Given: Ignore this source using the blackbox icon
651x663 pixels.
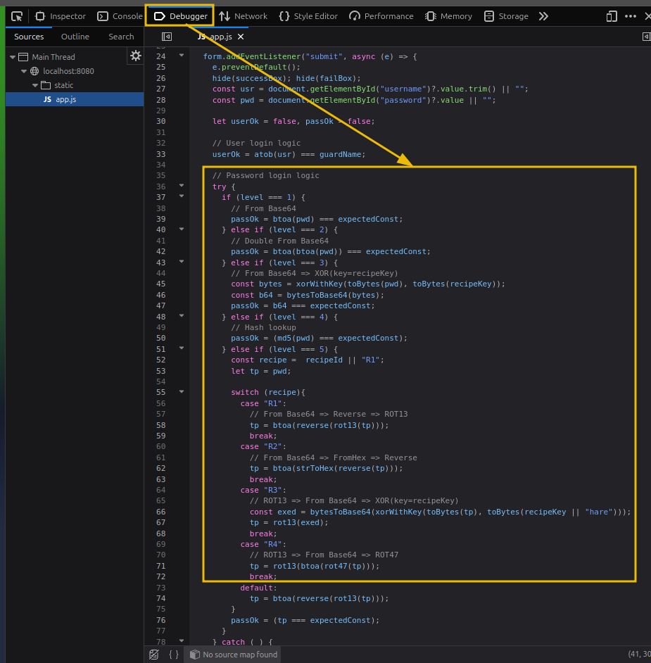Looking at the screenshot, I should (x=153, y=654).
